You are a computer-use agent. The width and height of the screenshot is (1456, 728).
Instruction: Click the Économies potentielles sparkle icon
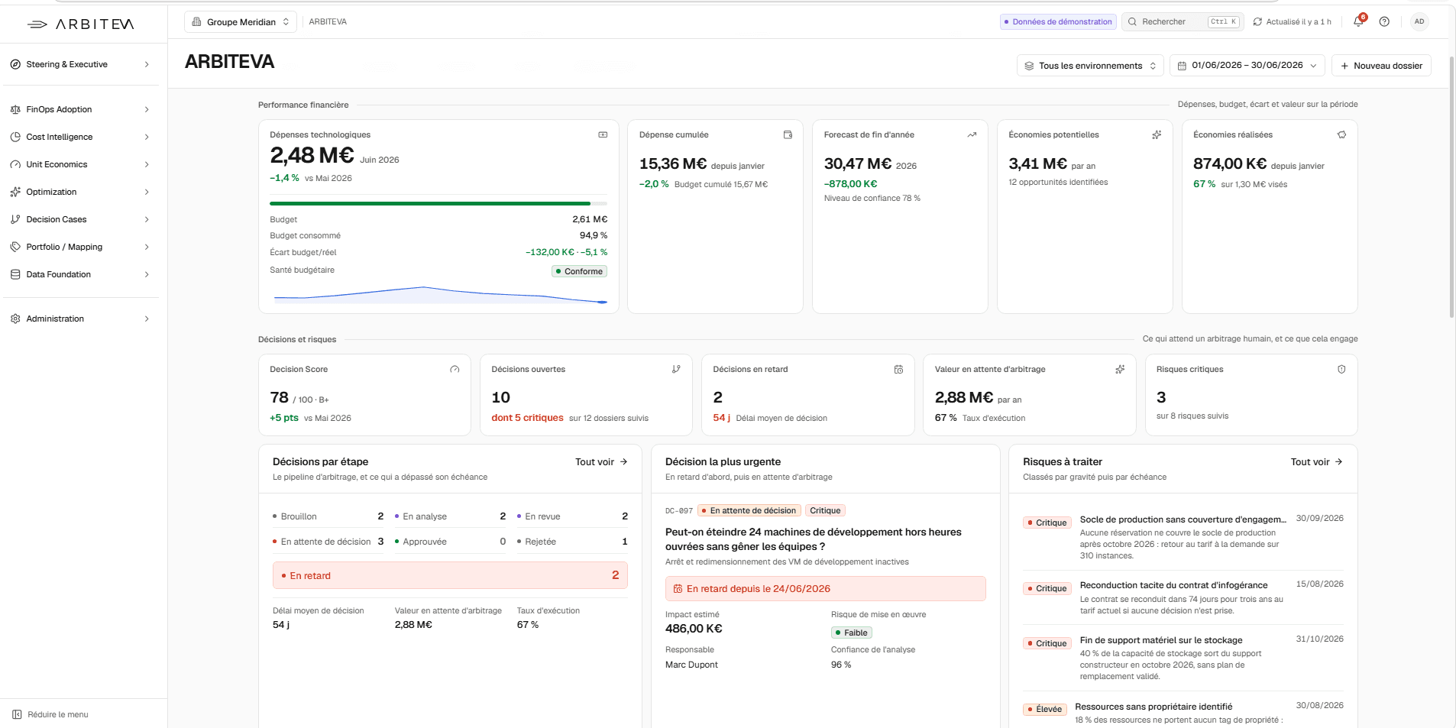tap(1157, 134)
